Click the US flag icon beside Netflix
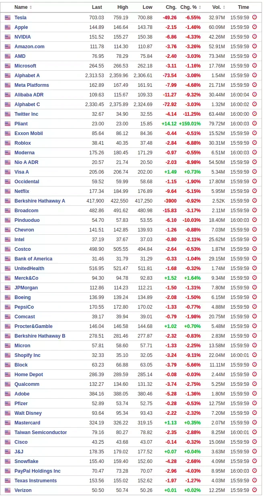 point(8,191)
